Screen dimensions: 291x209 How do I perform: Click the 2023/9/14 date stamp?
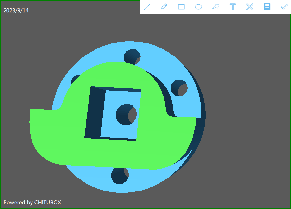[16, 10]
